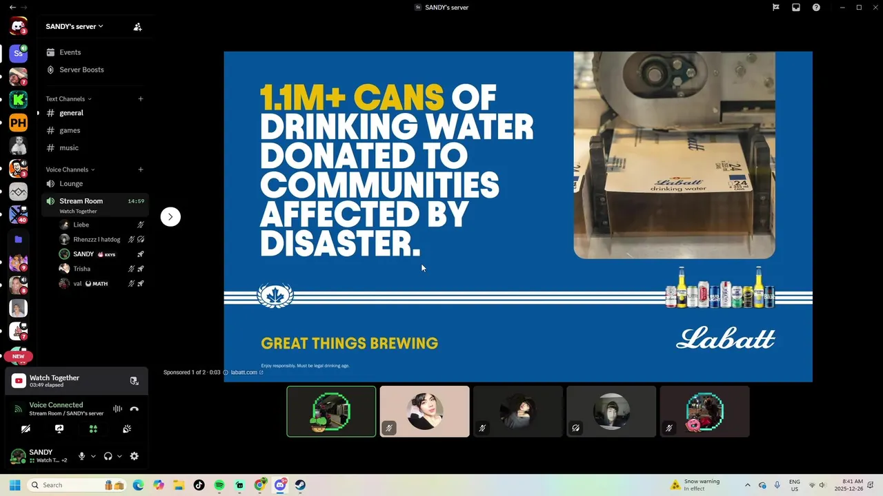Image resolution: width=883 pixels, height=496 pixels.
Task: Open Watch Together activity title
Action: tap(54, 378)
